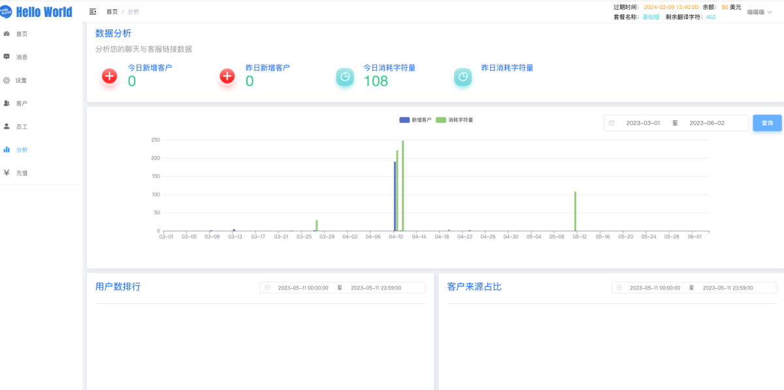784x390 pixels.
Task: Click the 2023-03-01 start date field
Action: point(643,123)
